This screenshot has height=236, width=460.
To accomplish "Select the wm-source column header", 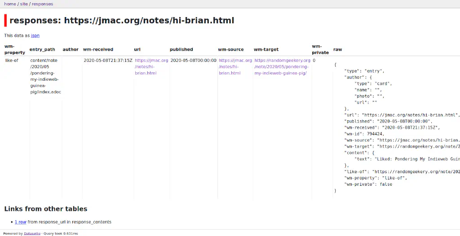I will pyautogui.click(x=231, y=49).
